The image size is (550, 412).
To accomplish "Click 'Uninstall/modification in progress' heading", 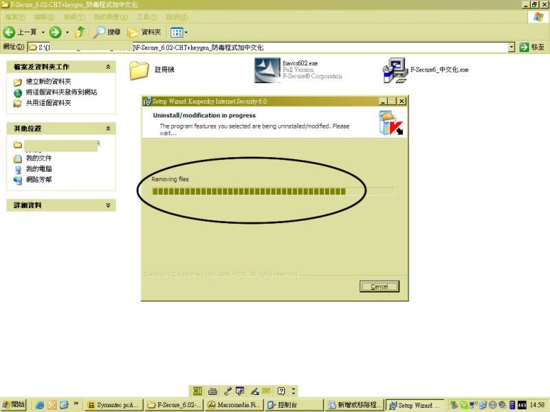I will [204, 115].
